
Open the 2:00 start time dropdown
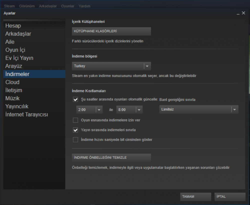click(89, 110)
